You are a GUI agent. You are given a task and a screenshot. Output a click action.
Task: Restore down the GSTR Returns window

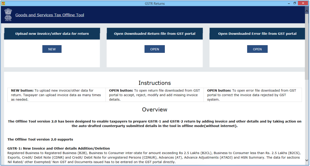pos(295,3)
